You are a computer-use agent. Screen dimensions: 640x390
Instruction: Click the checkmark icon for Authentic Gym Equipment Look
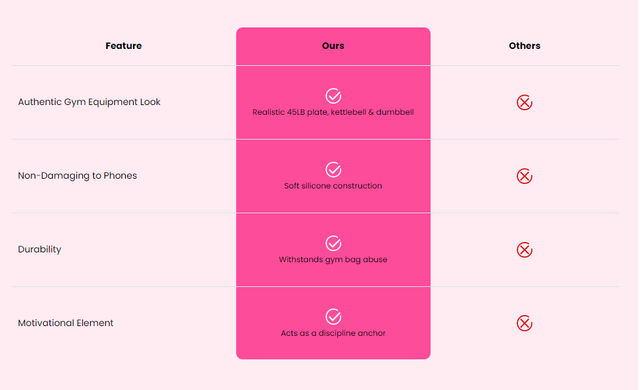click(x=333, y=97)
